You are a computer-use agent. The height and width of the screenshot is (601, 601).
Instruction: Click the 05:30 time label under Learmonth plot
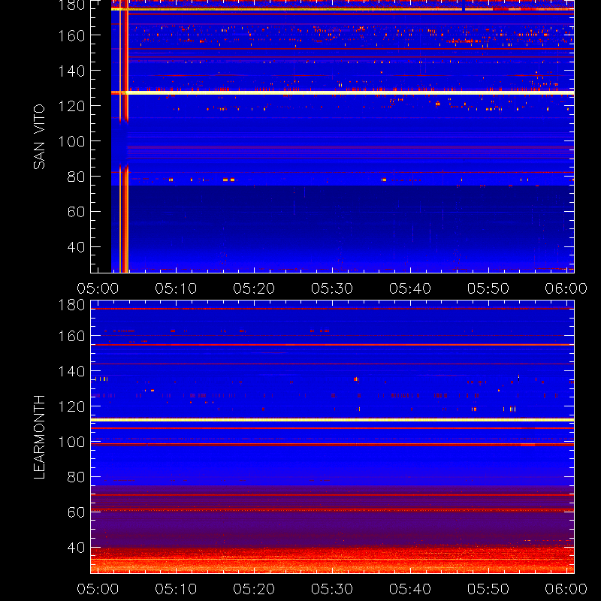click(x=332, y=589)
